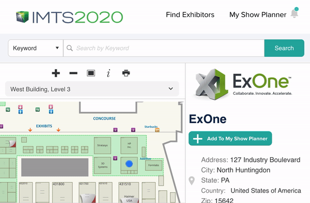Expand the West Building, Level 3 selector

click(92, 89)
